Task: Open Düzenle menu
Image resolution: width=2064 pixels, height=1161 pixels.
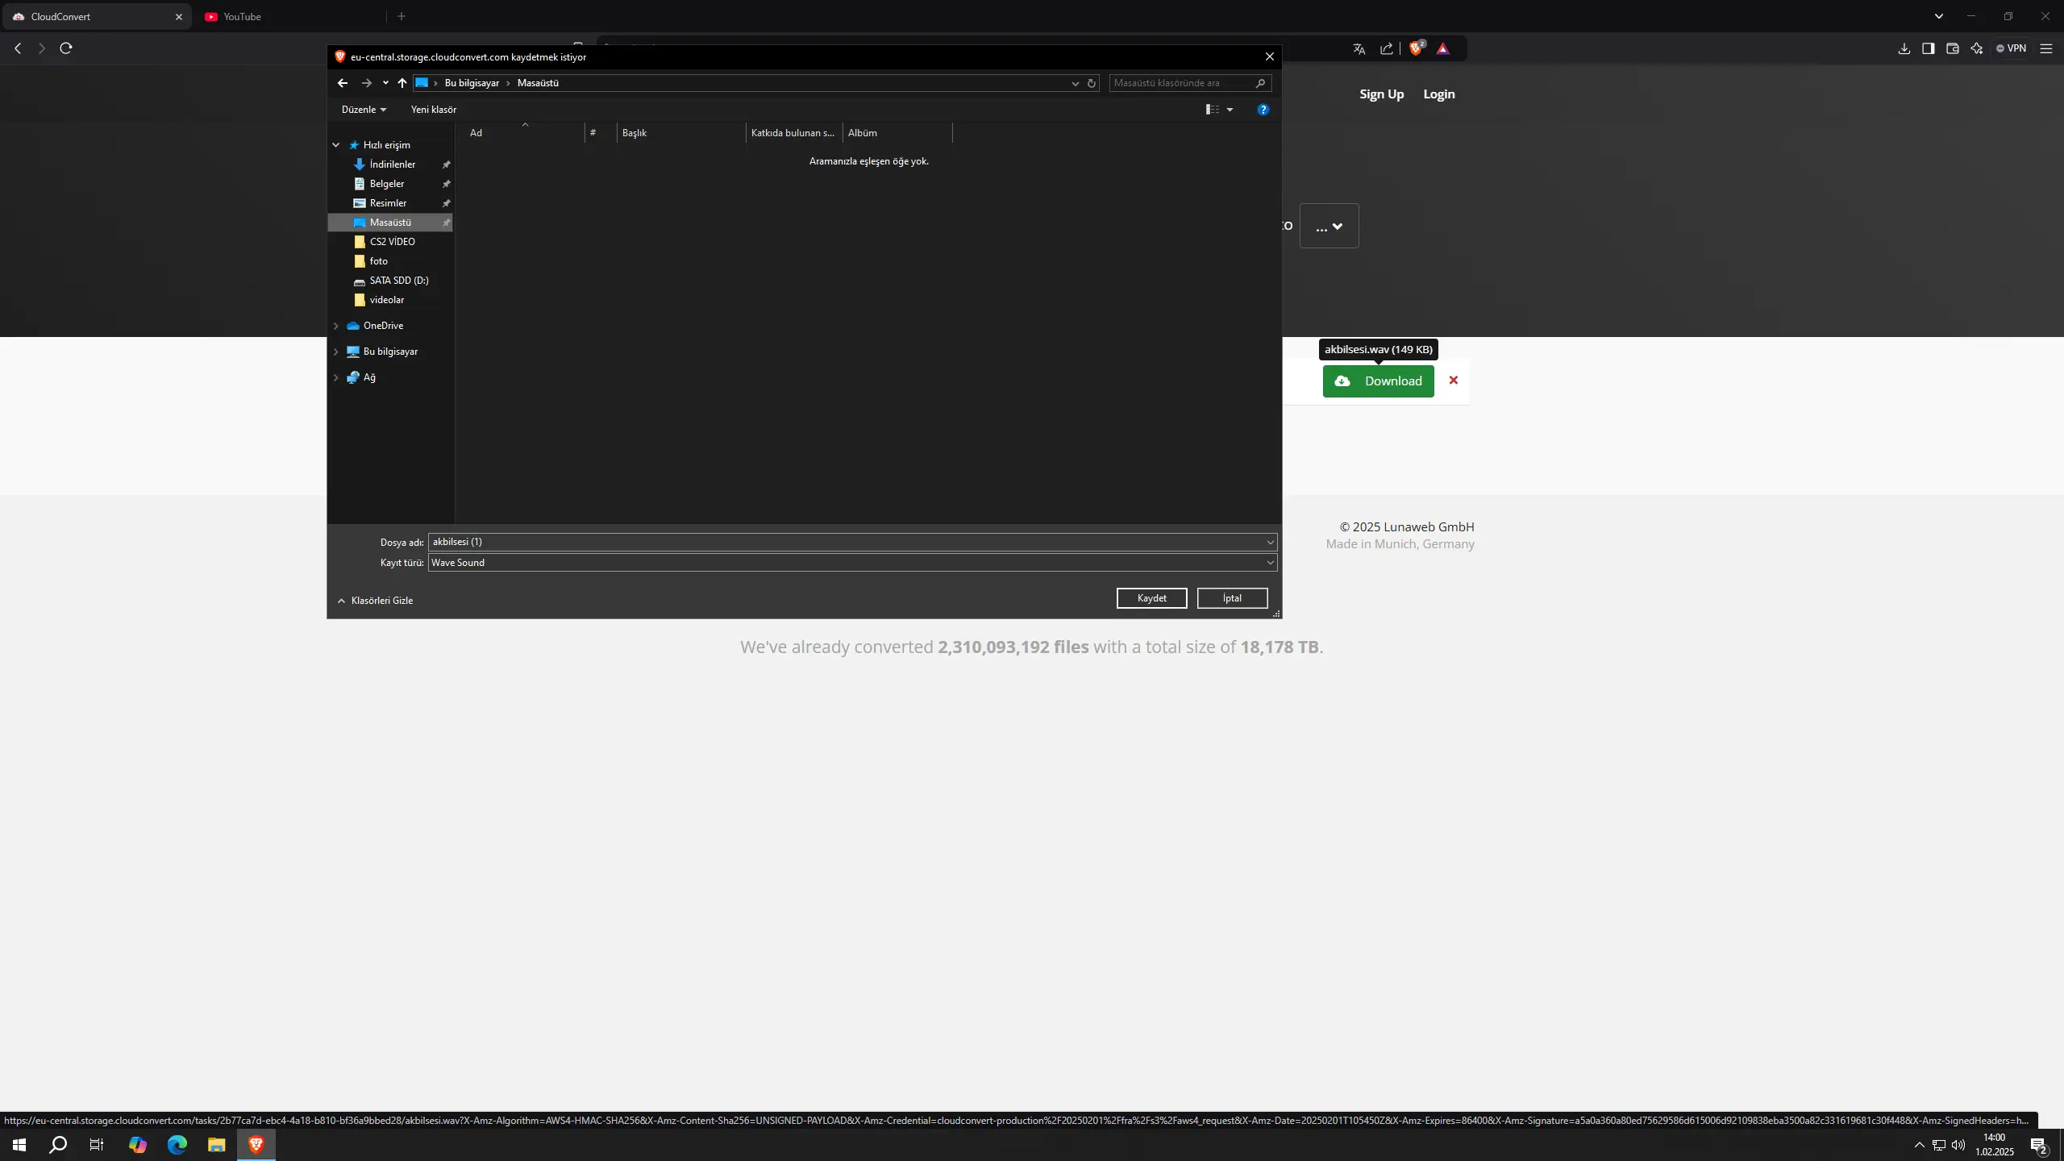Action: tap(364, 110)
